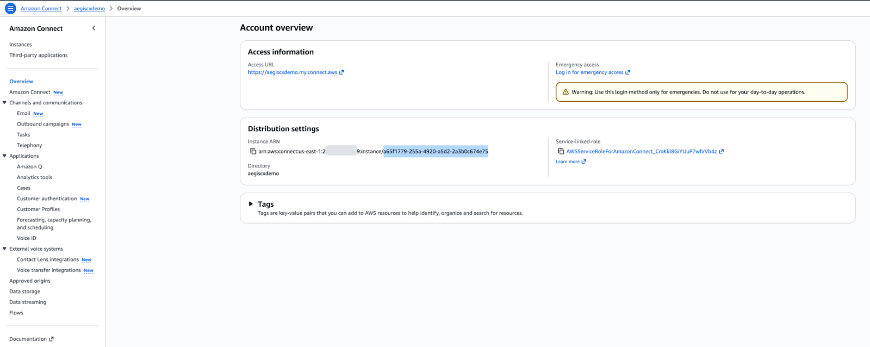Click Amazon Connect breadcrumb link
The width and height of the screenshot is (870, 347).
41,9
